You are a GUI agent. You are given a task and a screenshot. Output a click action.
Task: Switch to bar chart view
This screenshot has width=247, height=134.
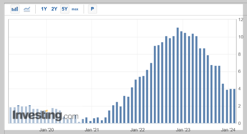point(15,9)
